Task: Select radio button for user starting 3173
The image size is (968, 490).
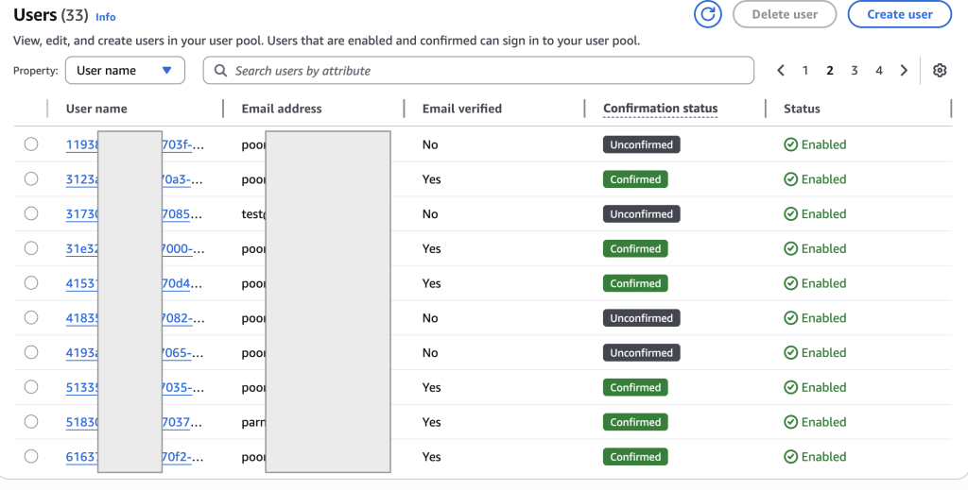Action: 31,214
